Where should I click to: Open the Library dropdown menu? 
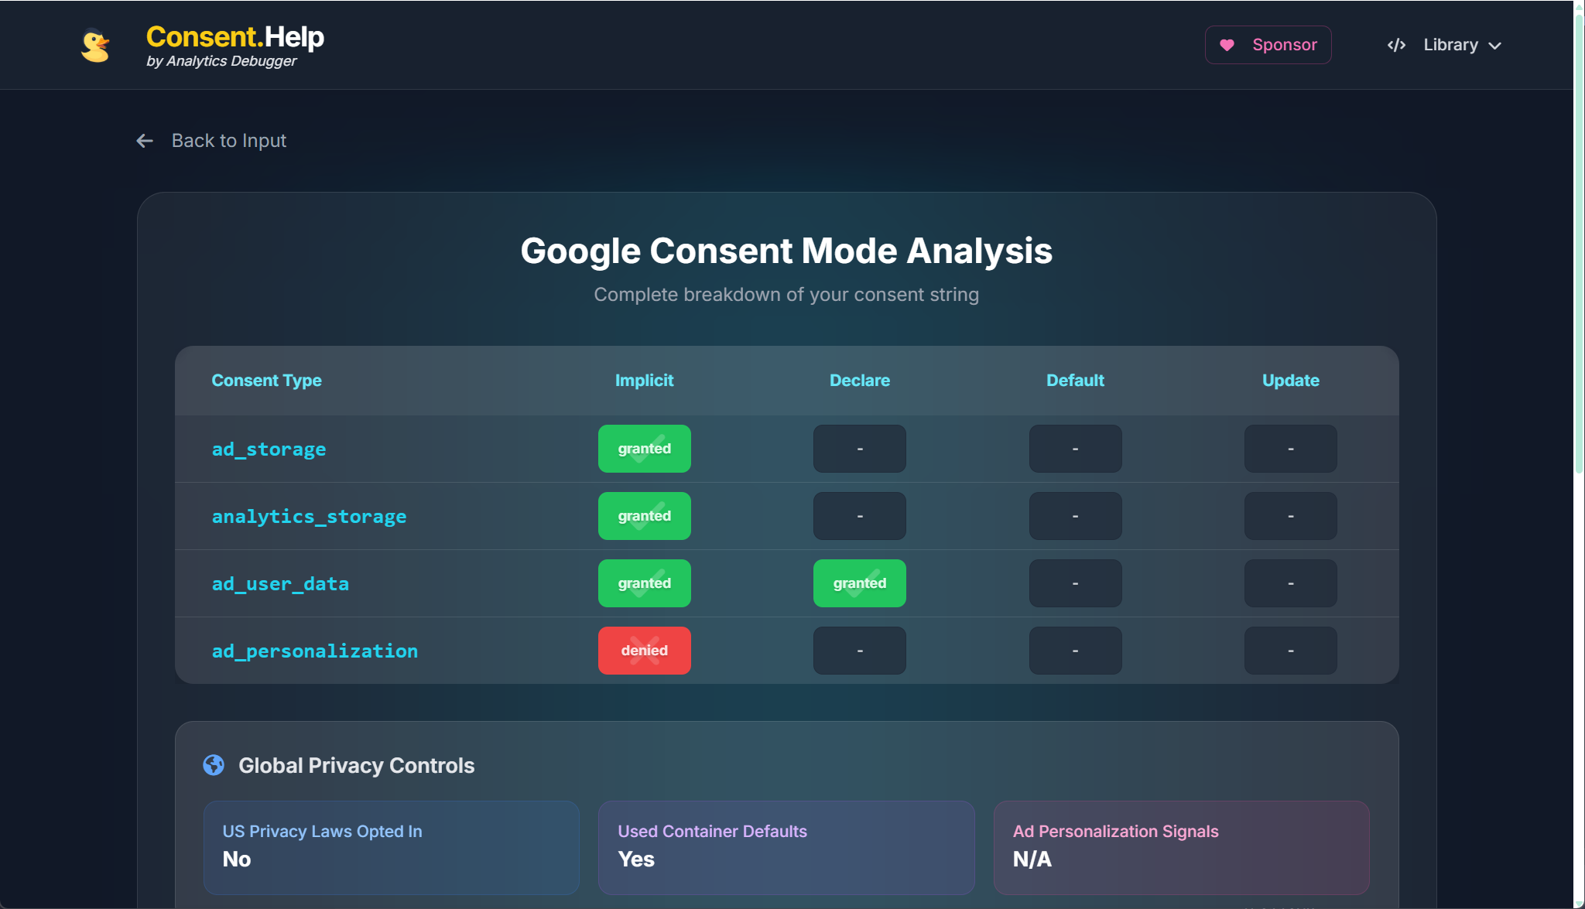point(1461,45)
